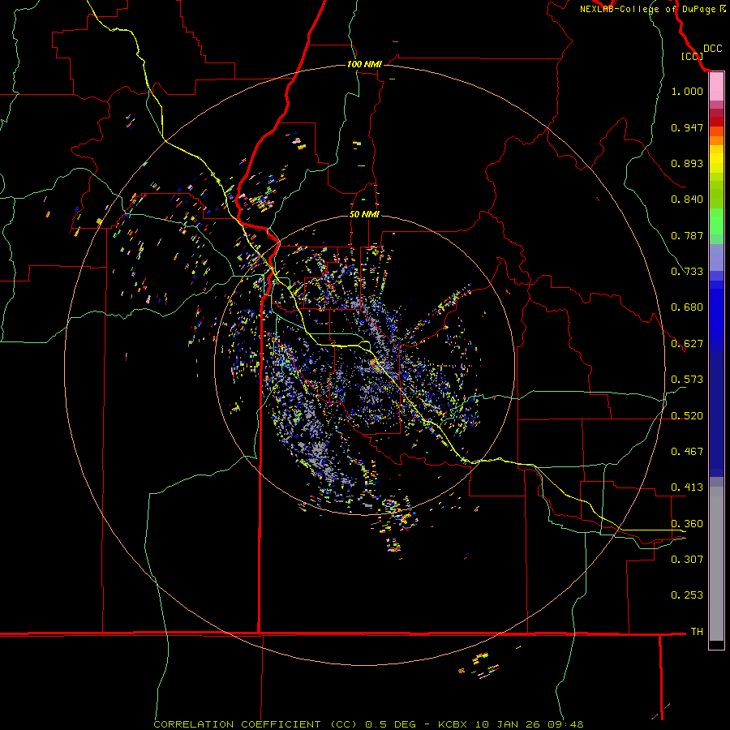This screenshot has width=730, height=730.
Task: Select the 0.360 color scale value
Action: (687, 524)
